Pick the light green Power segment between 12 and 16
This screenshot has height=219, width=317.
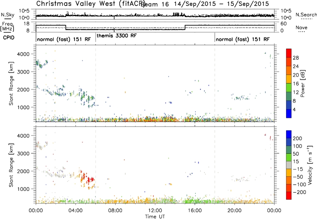(x=289, y=87)
